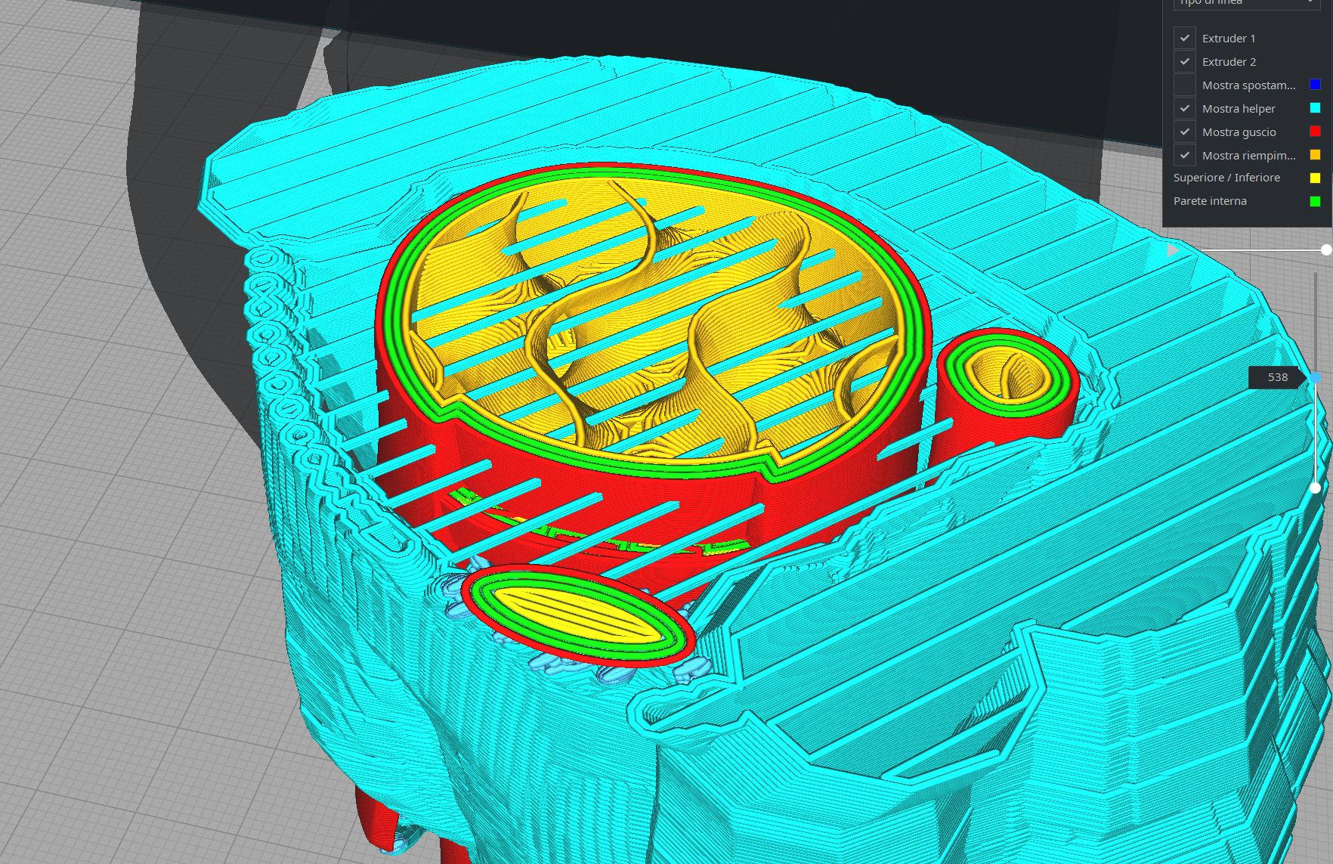Click the horizontal path slider handle
The image size is (1333, 864).
pos(1326,249)
